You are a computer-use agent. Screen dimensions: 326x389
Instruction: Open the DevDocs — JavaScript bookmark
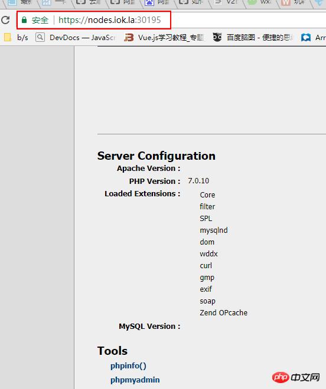coord(82,38)
